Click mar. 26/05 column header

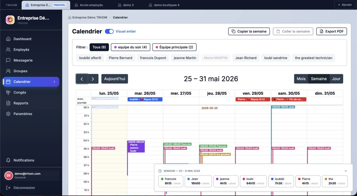(145, 93)
